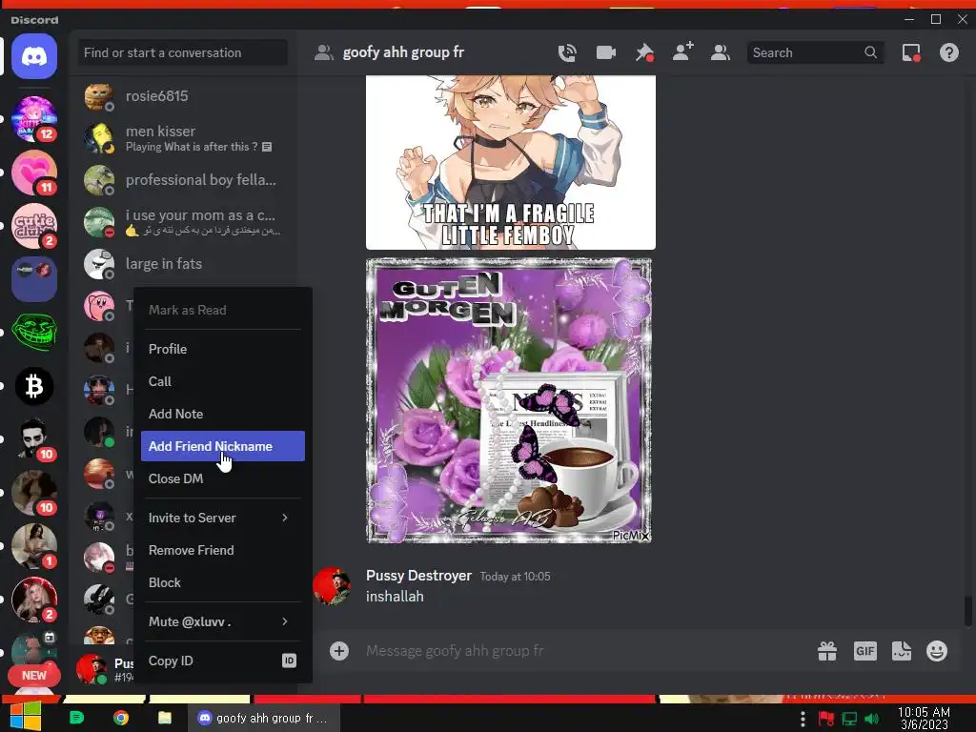Open the Guten Morgen image
This screenshot has width=976, height=732.
pos(509,401)
